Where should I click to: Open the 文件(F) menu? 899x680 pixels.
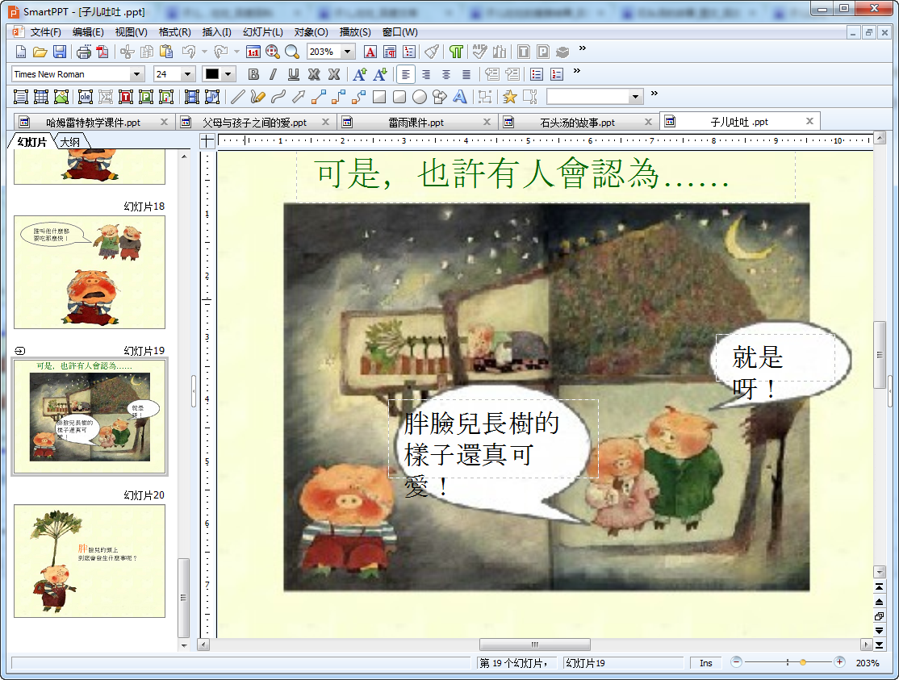45,32
